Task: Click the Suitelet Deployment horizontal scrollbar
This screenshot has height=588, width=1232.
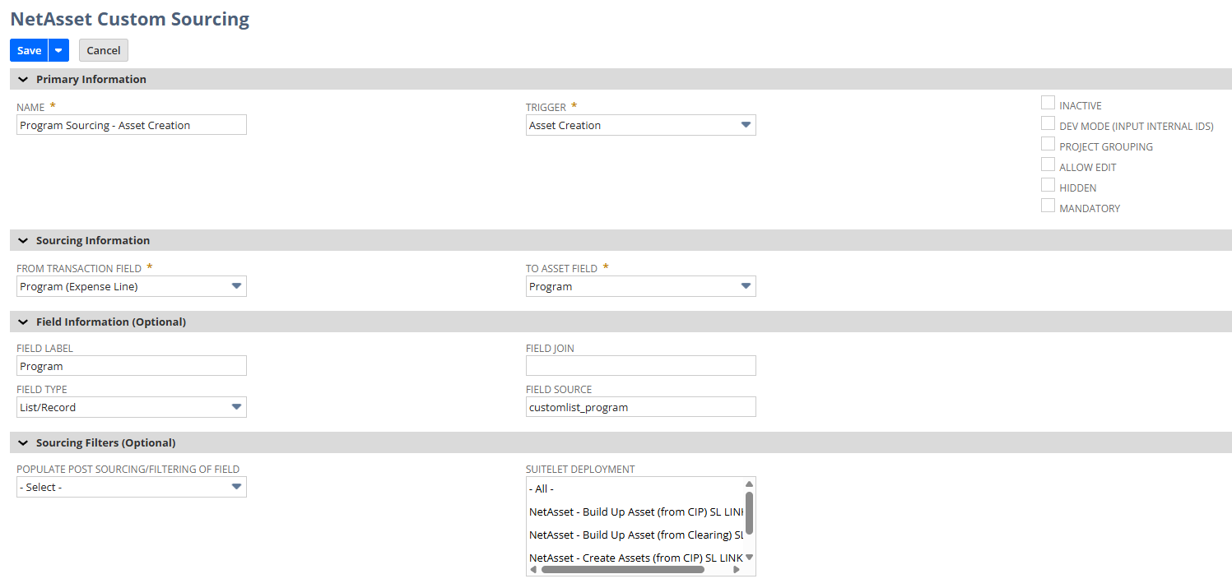Action: pyautogui.click(x=622, y=569)
